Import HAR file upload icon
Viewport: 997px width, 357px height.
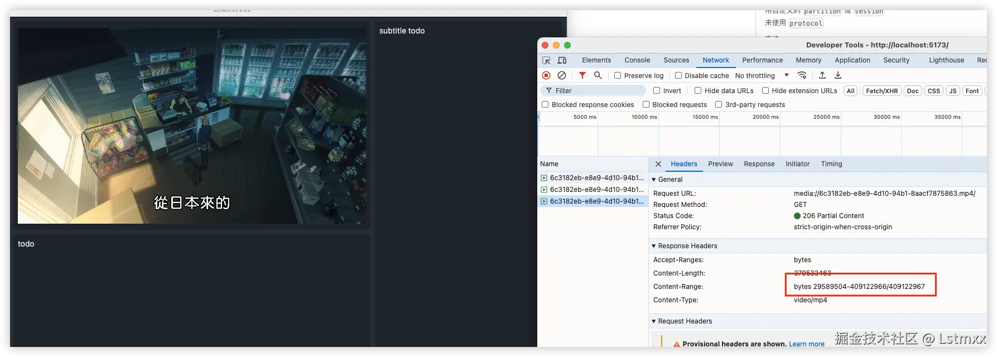(x=822, y=75)
